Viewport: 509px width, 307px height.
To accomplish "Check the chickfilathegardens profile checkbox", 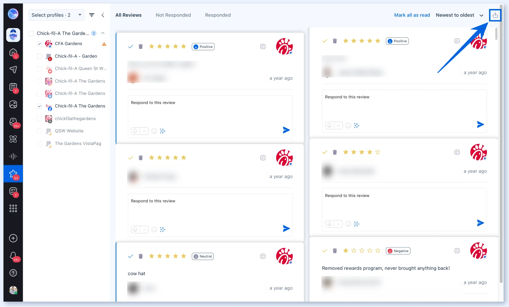I will pos(39,119).
